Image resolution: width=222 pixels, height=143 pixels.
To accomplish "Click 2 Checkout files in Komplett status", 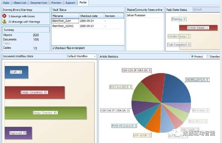I will click(x=69, y=48).
